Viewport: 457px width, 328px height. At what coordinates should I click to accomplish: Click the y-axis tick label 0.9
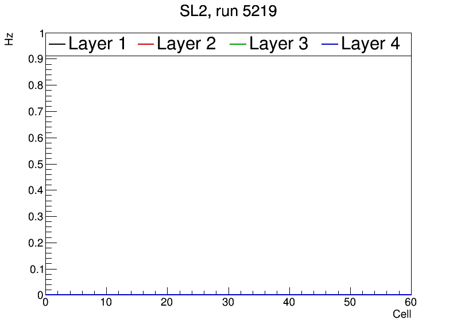[36, 59]
